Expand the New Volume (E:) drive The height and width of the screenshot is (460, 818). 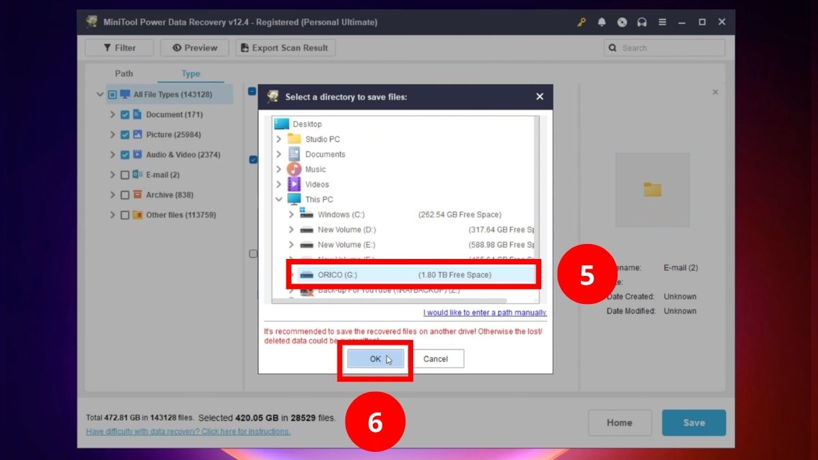(x=291, y=245)
